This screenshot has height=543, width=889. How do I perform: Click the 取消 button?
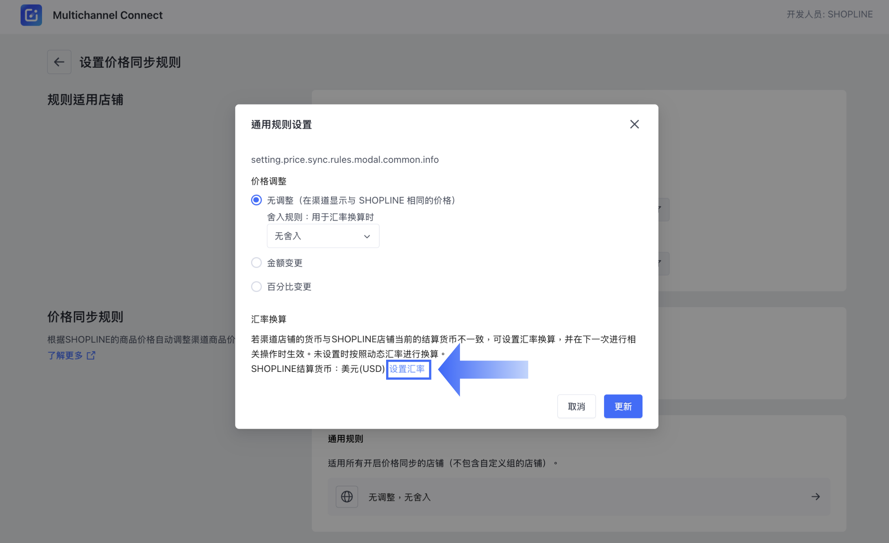(x=576, y=406)
